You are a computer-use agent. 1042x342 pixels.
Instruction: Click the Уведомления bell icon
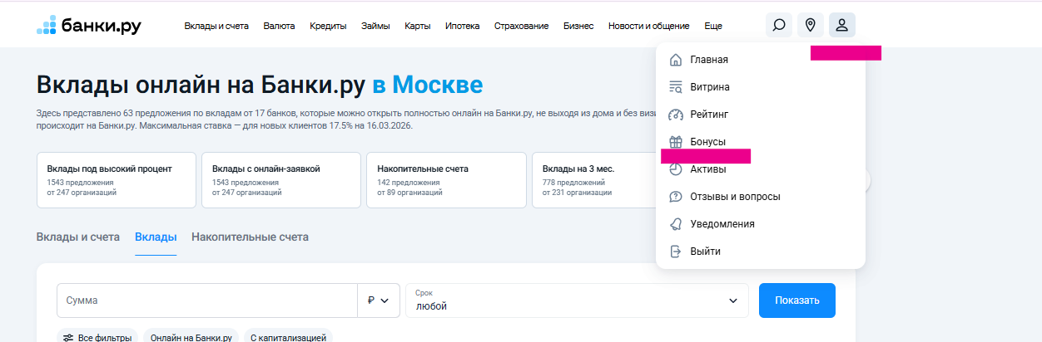(676, 224)
